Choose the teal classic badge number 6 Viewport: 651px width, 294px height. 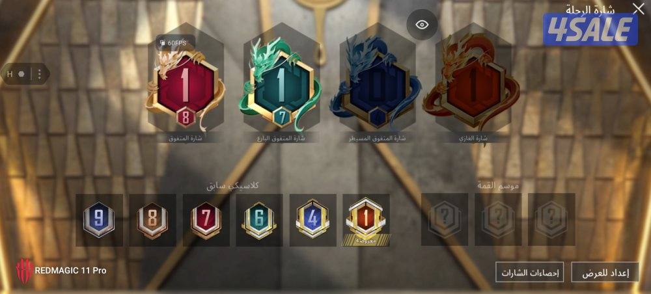[x=260, y=220]
